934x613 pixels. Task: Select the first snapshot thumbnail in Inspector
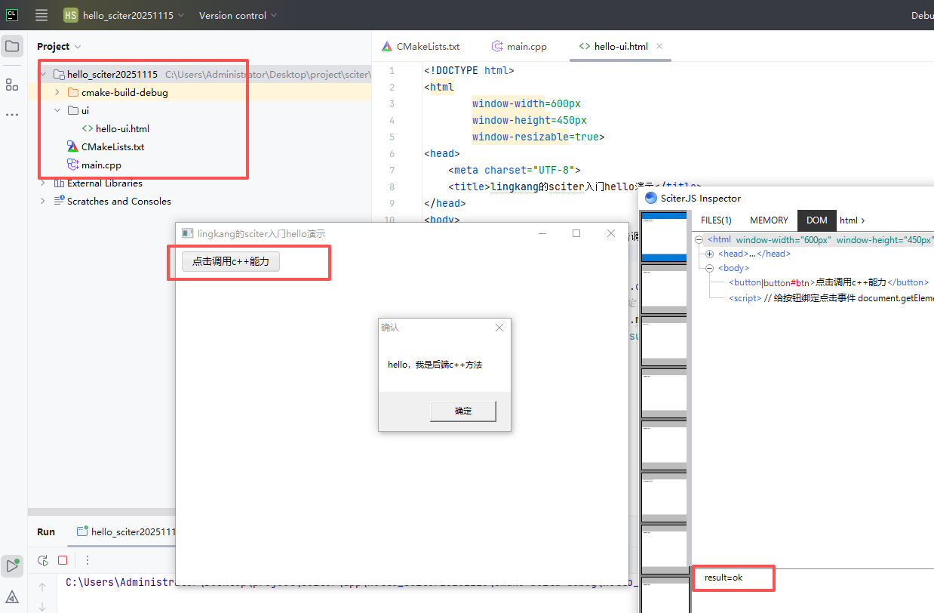pyautogui.click(x=663, y=236)
